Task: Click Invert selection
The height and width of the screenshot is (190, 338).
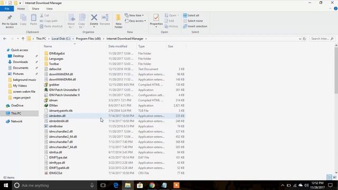Action: [x=195, y=26]
